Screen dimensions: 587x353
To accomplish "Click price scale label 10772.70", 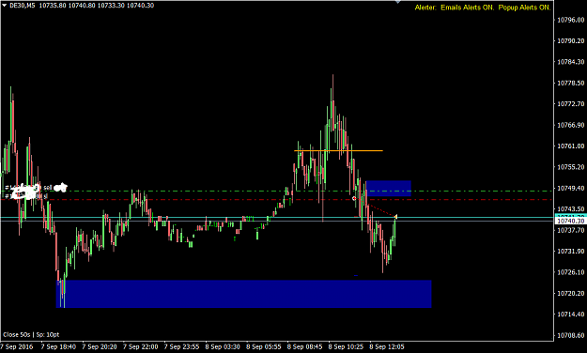I will point(570,103).
